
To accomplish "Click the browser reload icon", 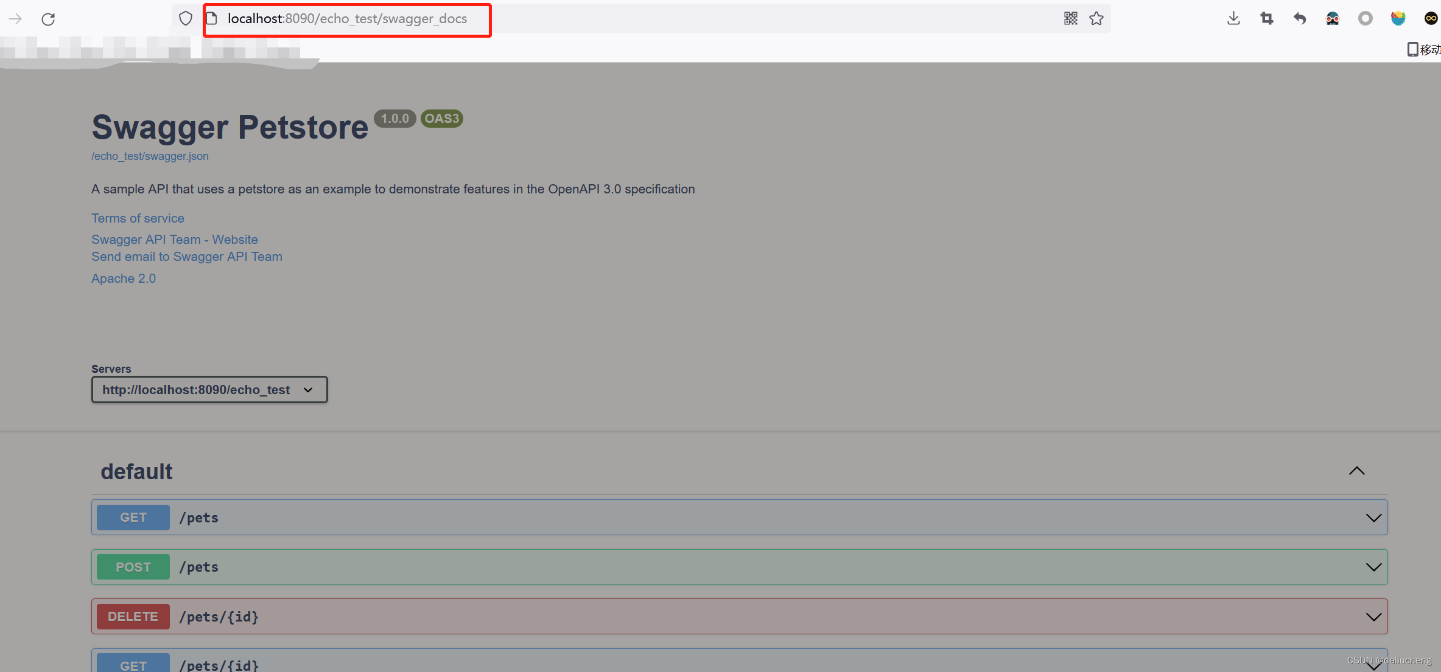I will [x=48, y=19].
